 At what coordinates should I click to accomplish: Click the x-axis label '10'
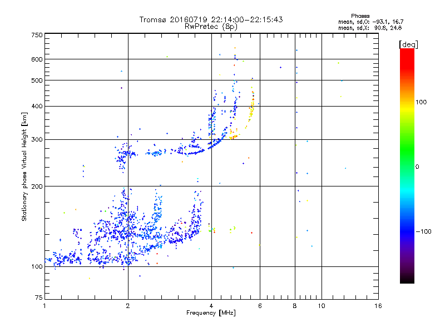[322, 306]
